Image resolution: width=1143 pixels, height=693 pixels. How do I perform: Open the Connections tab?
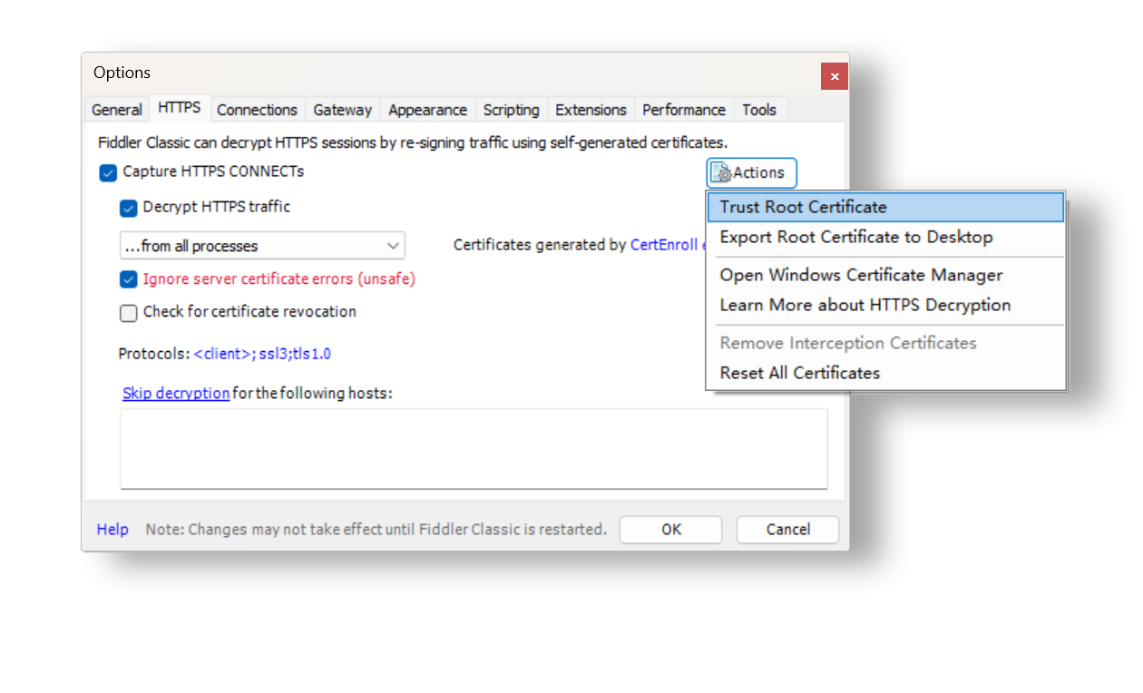257,110
